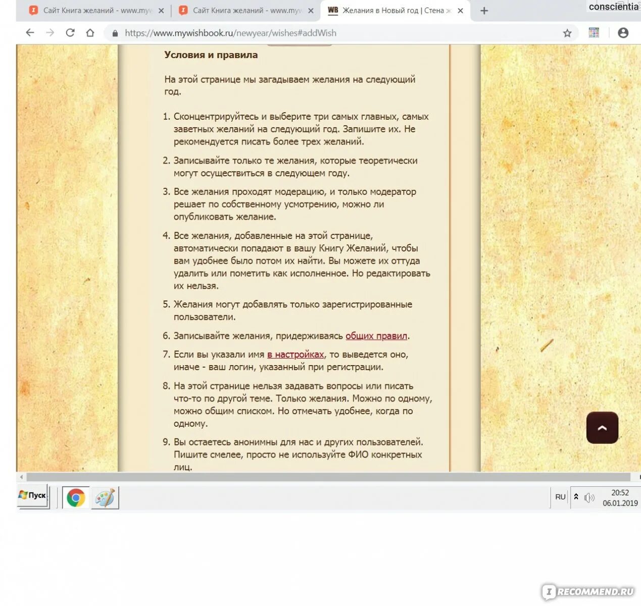Open the Chrome profile account icon

click(x=623, y=33)
